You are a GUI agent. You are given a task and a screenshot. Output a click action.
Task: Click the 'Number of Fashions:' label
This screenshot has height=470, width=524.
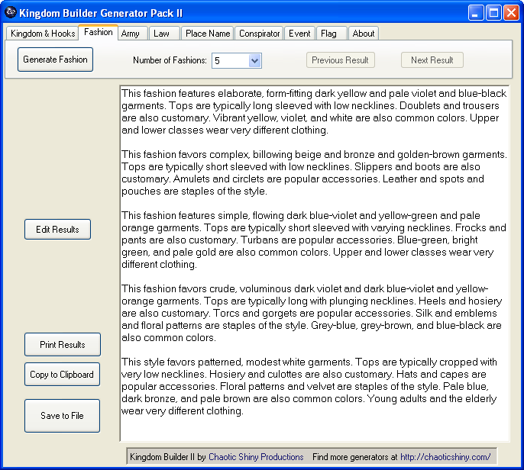(170, 60)
